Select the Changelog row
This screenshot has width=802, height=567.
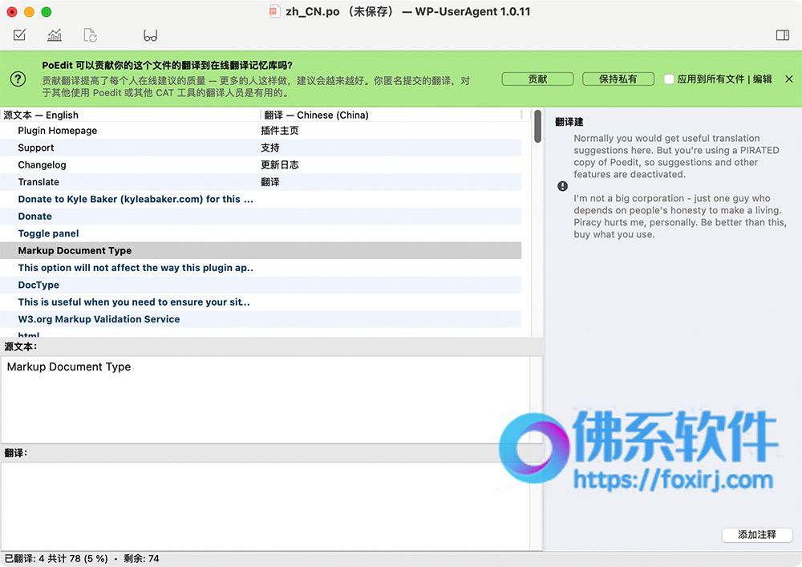(x=261, y=164)
